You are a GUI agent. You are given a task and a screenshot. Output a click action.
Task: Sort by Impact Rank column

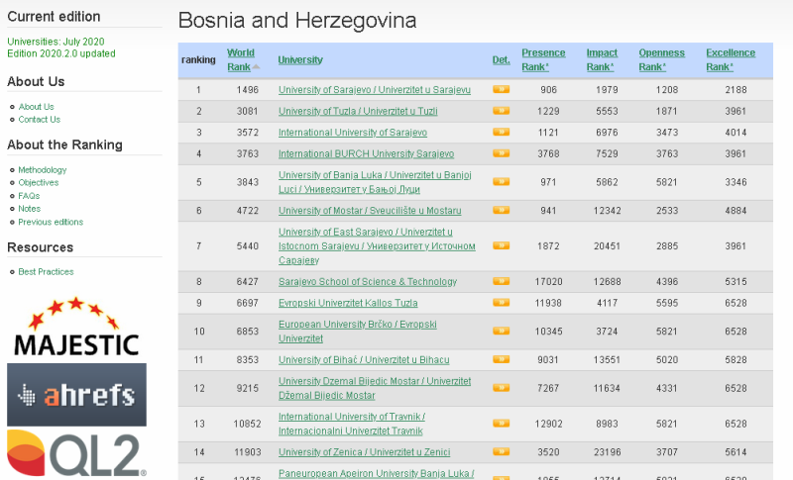pyautogui.click(x=602, y=59)
